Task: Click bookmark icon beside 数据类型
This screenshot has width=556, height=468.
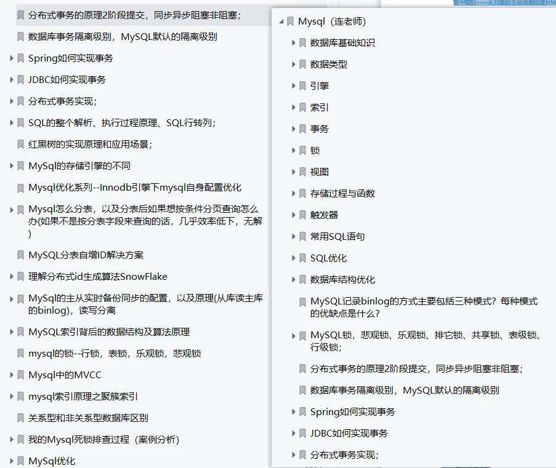Action: (x=302, y=65)
